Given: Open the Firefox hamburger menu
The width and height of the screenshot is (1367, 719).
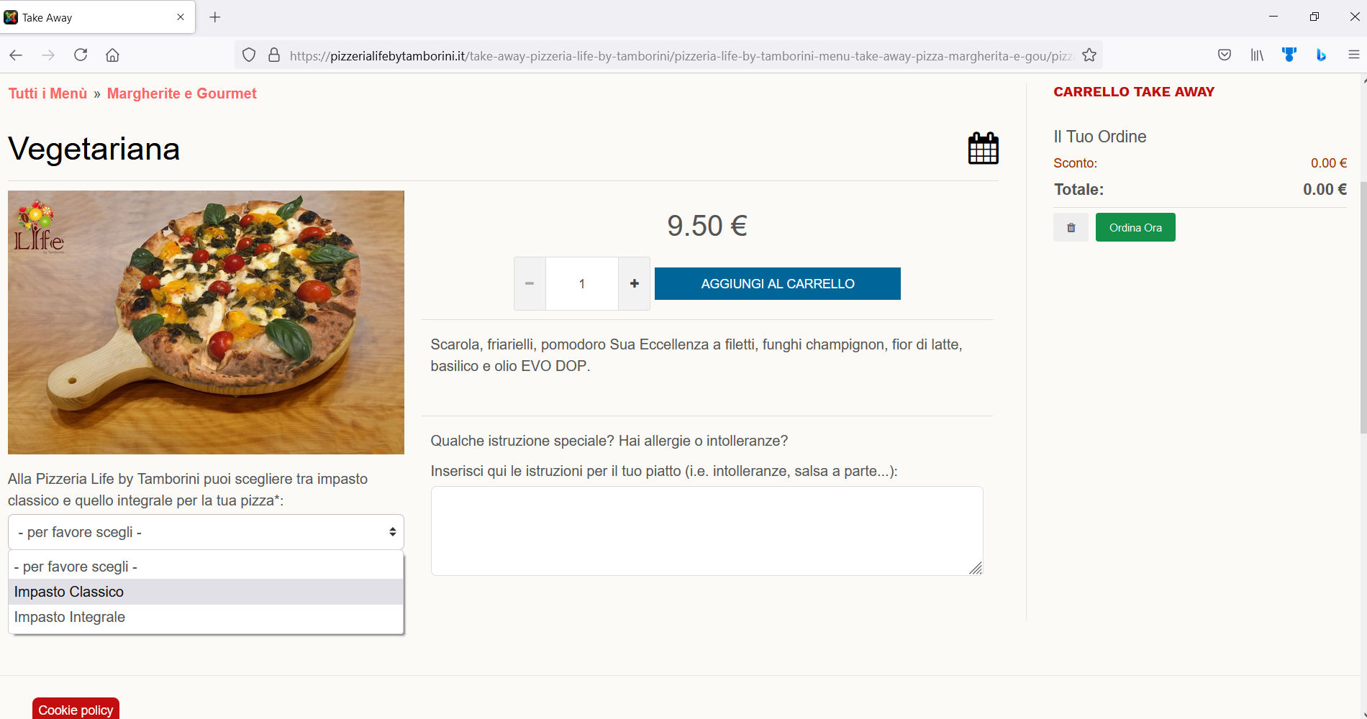Looking at the screenshot, I should 1353,55.
